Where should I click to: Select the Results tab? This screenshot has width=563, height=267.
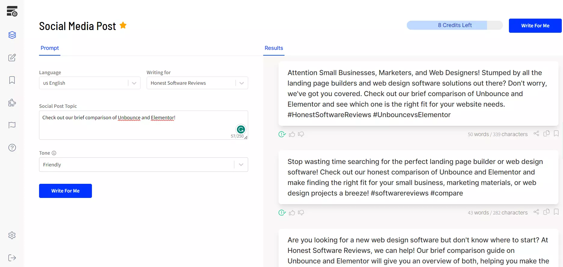point(274,48)
